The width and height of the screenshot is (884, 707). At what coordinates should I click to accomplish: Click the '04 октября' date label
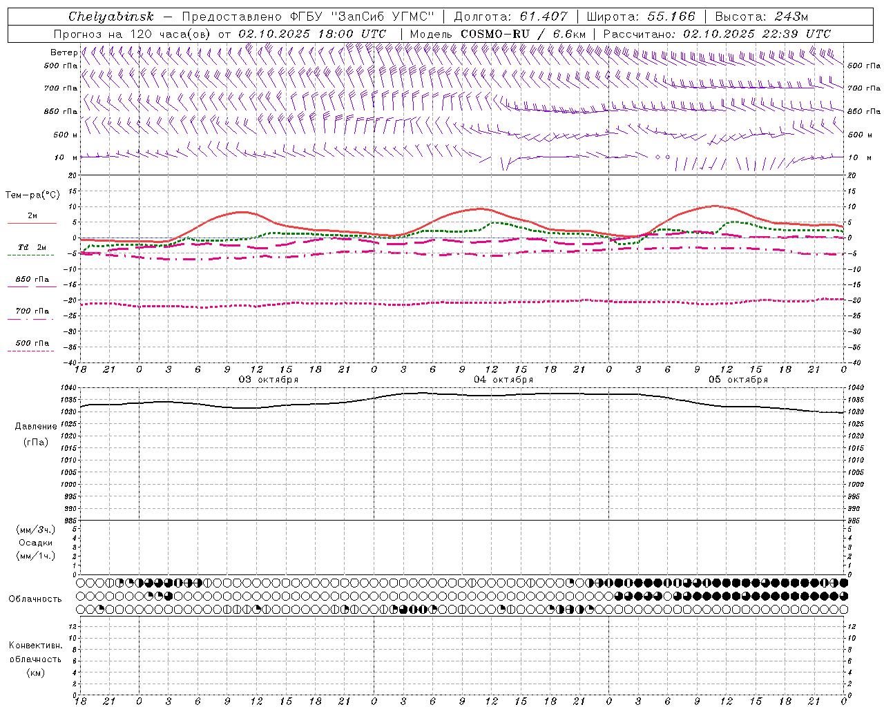point(503,380)
